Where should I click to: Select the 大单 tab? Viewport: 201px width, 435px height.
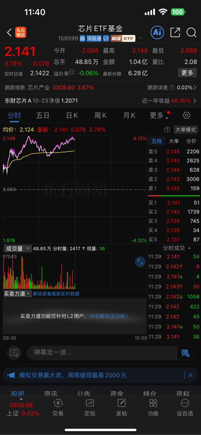(x=174, y=141)
